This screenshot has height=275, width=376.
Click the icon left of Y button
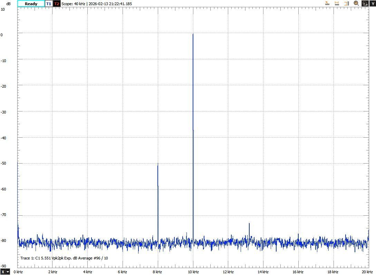(365, 3)
